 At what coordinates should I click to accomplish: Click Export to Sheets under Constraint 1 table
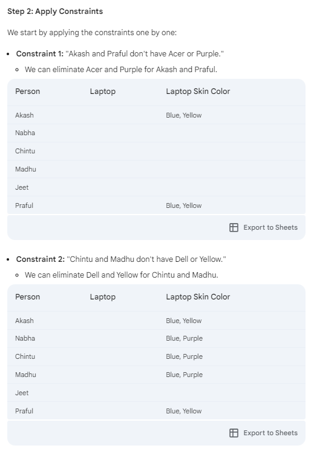click(x=263, y=227)
